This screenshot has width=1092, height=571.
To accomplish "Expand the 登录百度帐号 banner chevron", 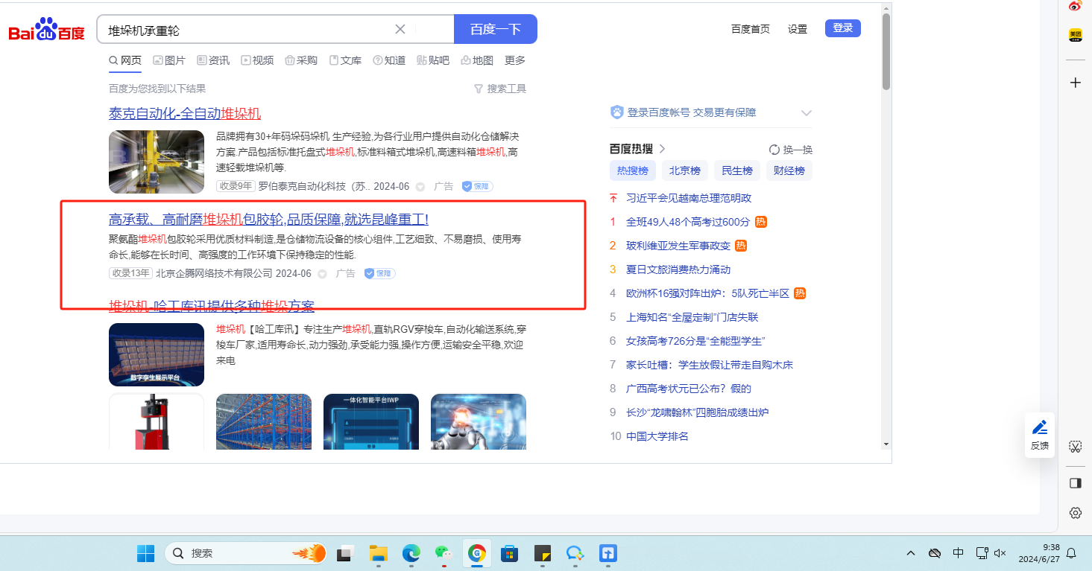I will coord(806,113).
